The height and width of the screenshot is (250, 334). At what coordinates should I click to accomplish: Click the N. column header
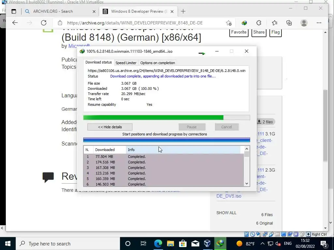pyautogui.click(x=88, y=150)
